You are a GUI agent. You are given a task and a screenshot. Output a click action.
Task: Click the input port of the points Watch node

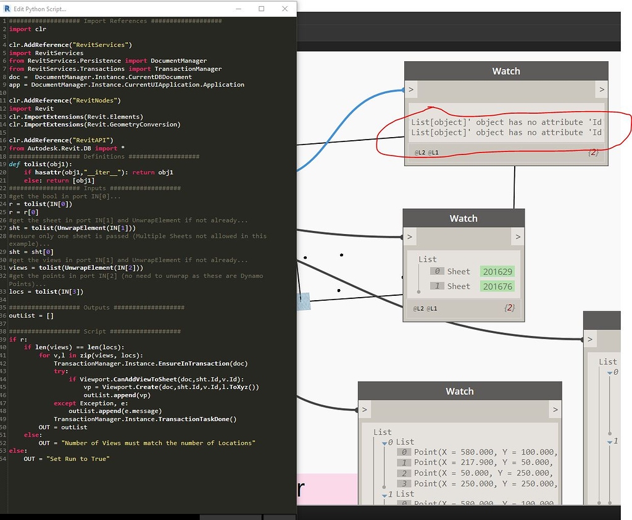click(x=364, y=409)
